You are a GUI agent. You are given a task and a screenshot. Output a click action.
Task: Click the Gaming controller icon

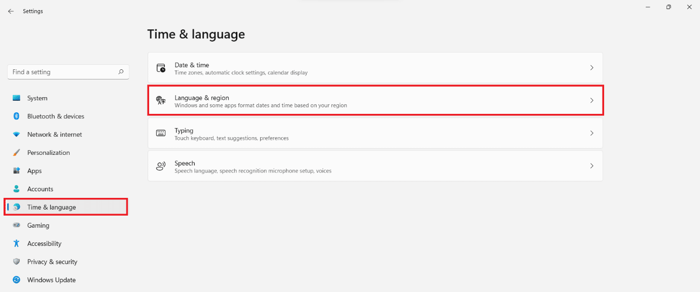pos(17,226)
